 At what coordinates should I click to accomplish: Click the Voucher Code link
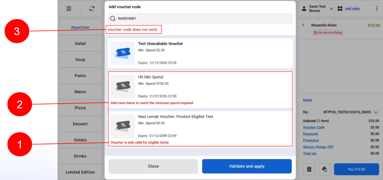pos(314,127)
